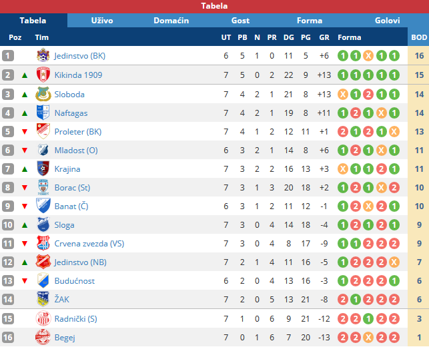Switch to the Uživo tab
This screenshot has height=347, width=429.
(102, 21)
